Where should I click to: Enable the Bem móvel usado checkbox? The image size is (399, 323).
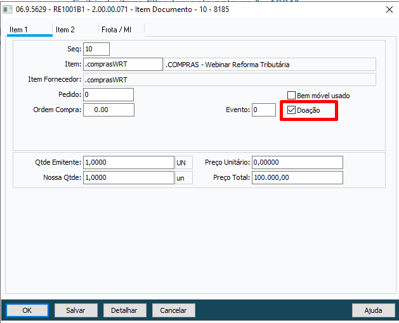pos(291,95)
